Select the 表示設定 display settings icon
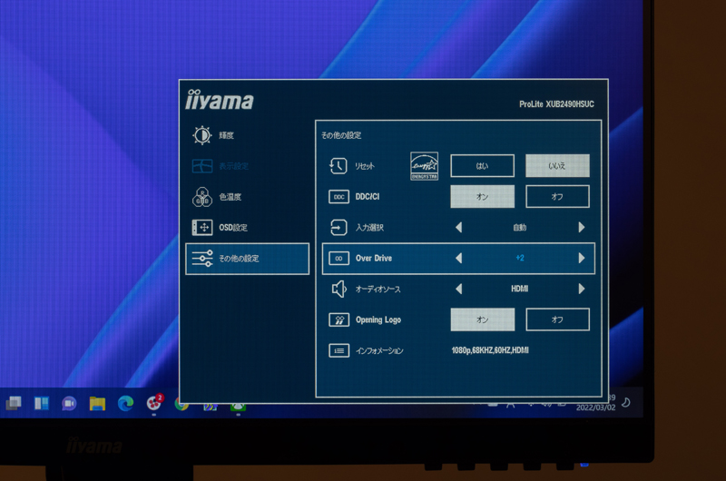The width and height of the screenshot is (726, 481). [x=202, y=166]
